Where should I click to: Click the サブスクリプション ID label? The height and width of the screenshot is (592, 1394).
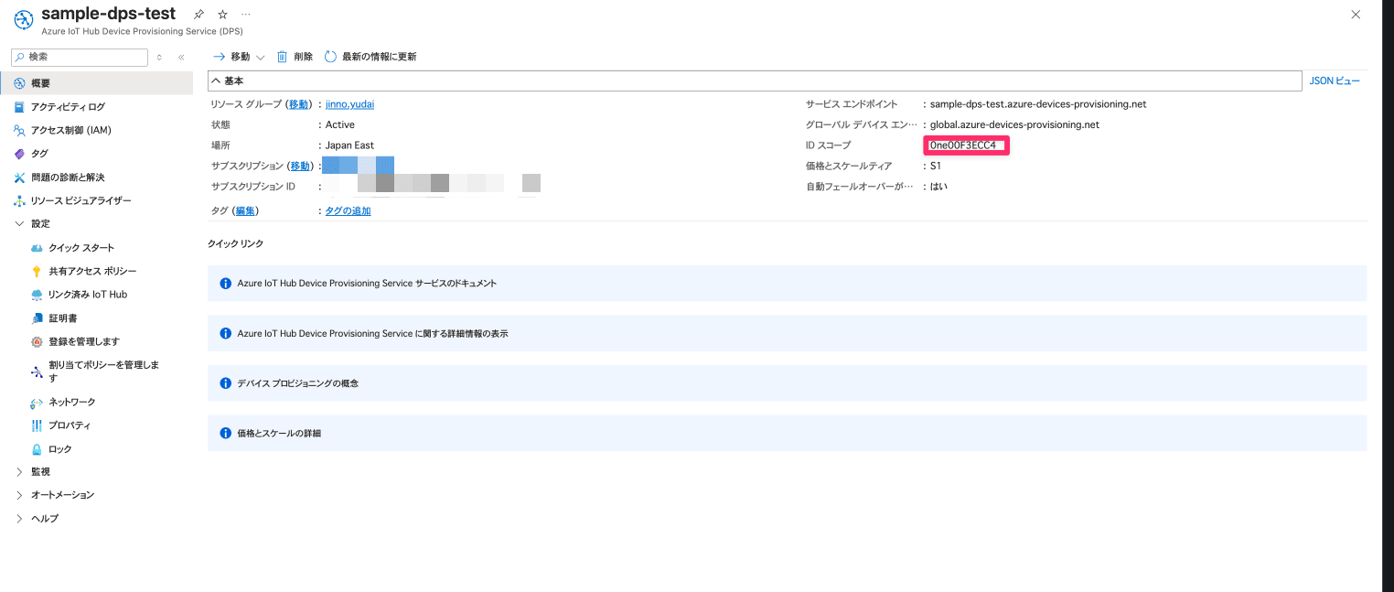click(253, 187)
